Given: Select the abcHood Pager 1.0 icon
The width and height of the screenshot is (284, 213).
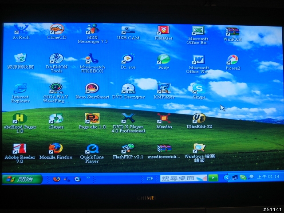Looking at the screenshot, I should (x=20, y=123).
